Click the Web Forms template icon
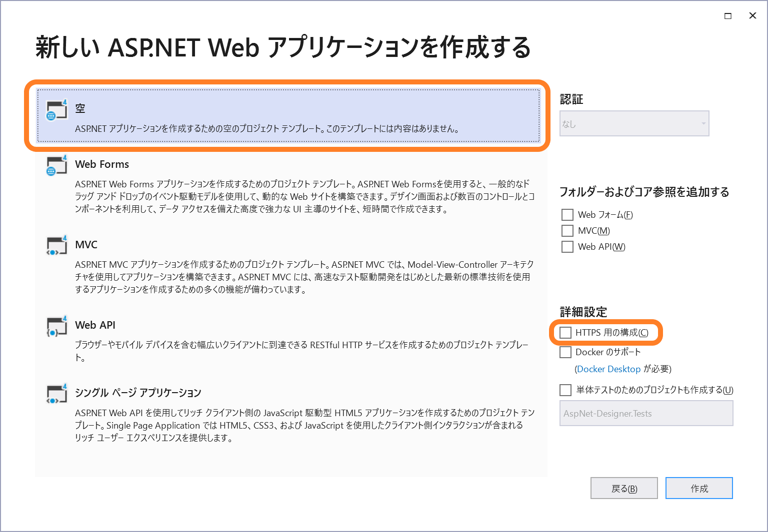 (x=56, y=165)
